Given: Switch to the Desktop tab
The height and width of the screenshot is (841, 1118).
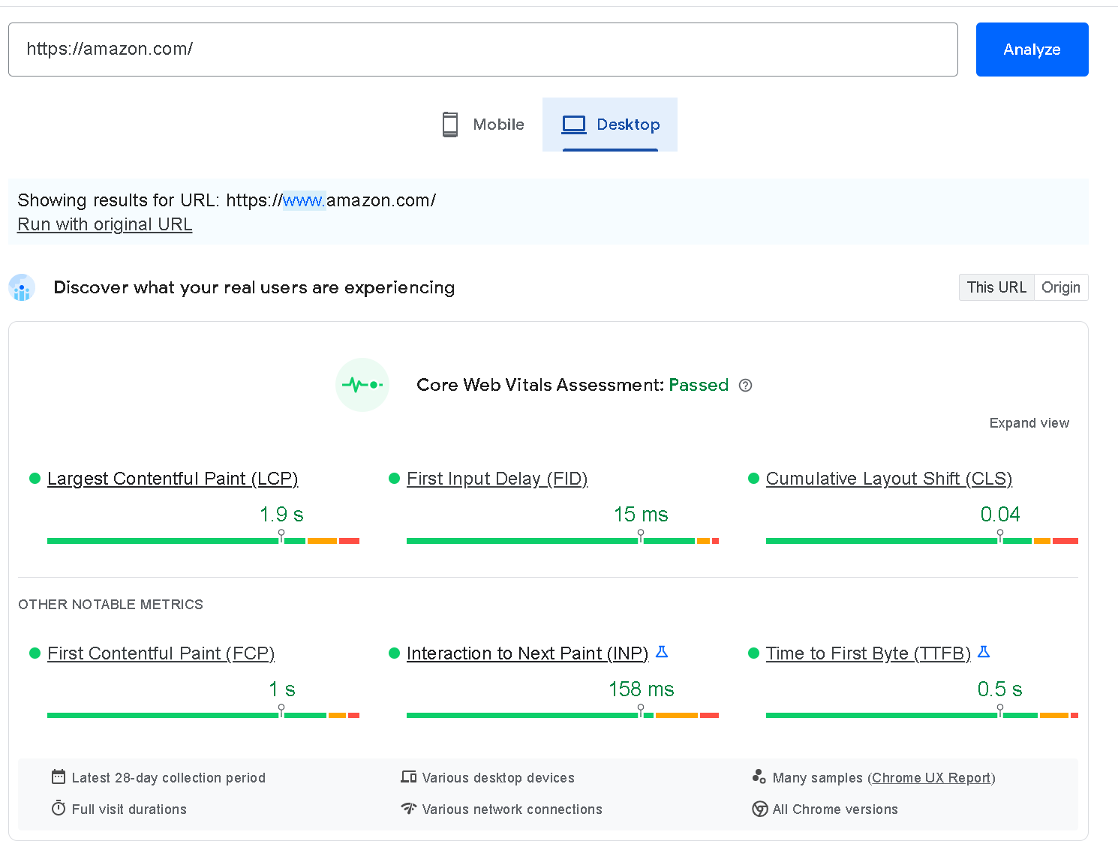Looking at the screenshot, I should pos(610,125).
